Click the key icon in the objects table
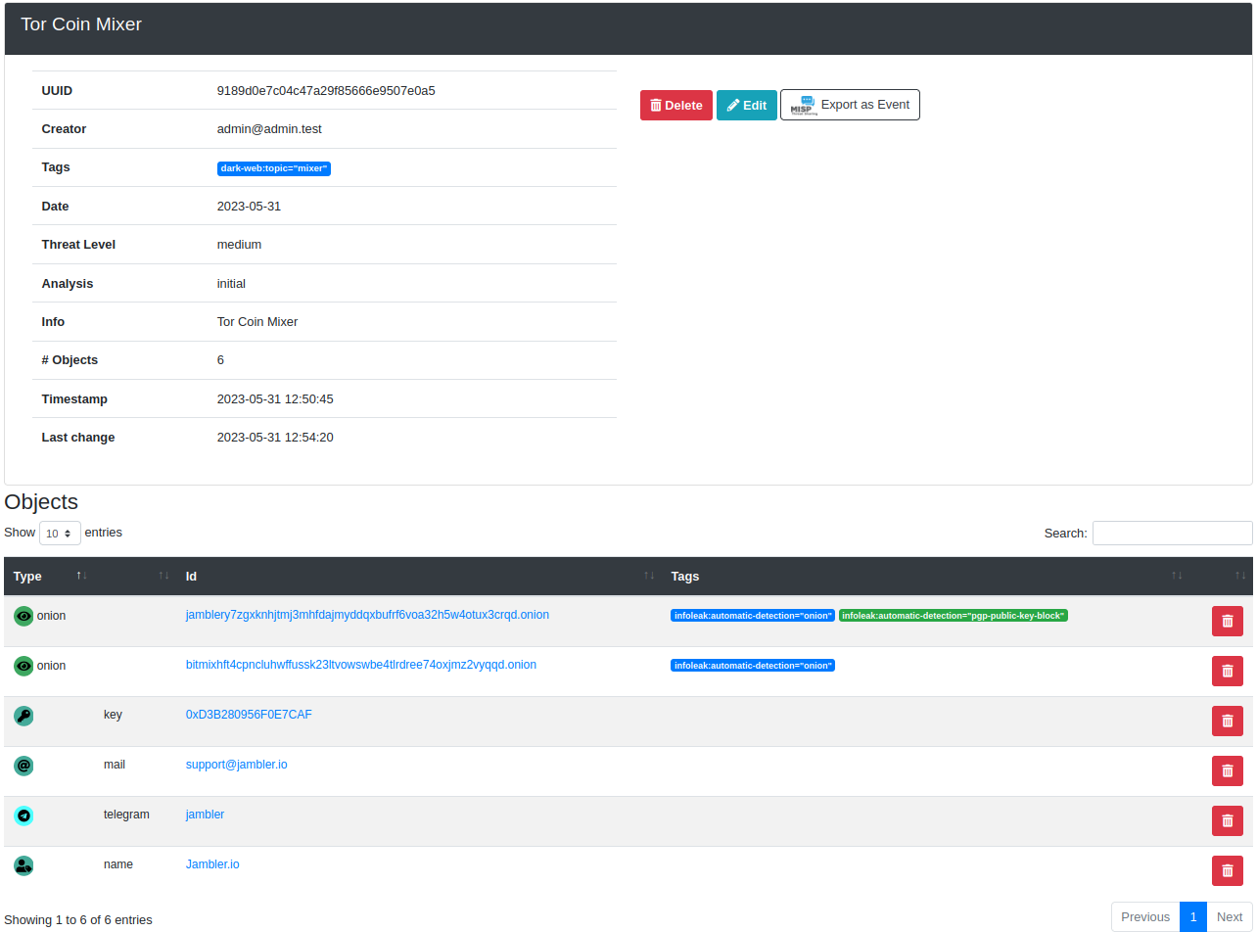 [23, 716]
